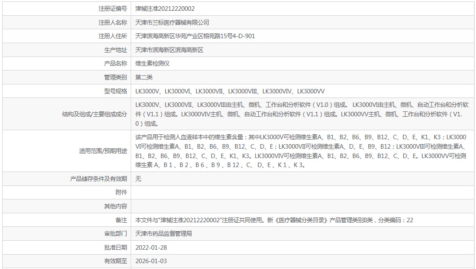Select the 批准日期 label
The image size is (476, 269).
(116, 247)
